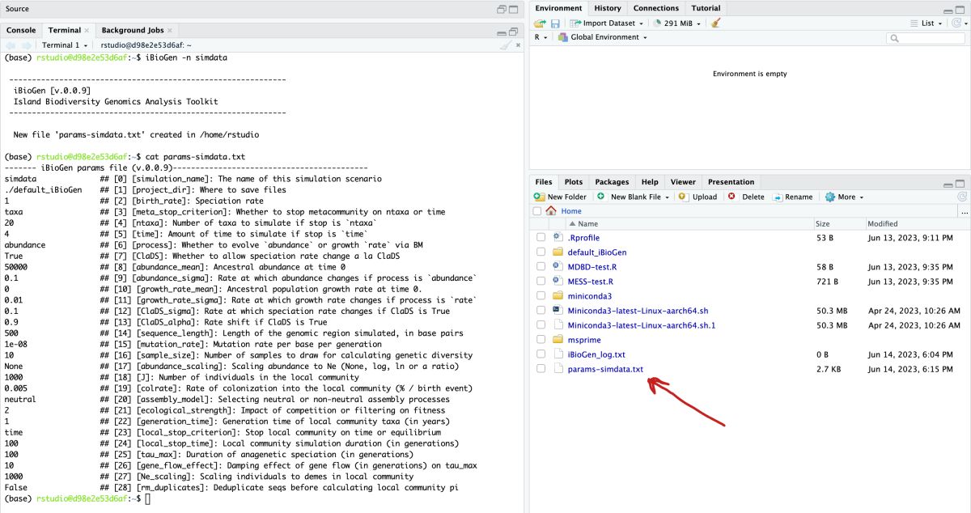971x513 pixels.
Task: Toggle the select-all files checkbox
Action: [x=538, y=211]
